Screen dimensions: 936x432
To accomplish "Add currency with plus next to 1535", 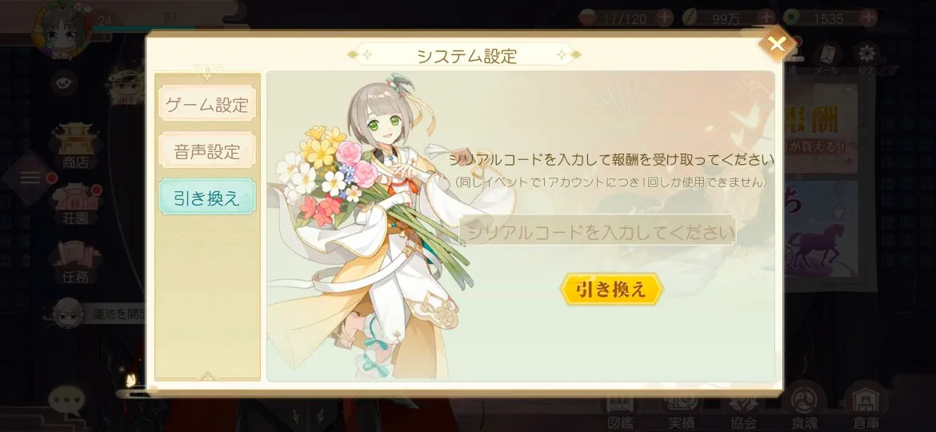I will [867, 18].
